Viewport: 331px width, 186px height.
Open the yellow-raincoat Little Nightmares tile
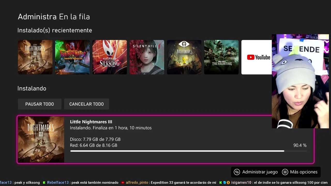184,57
